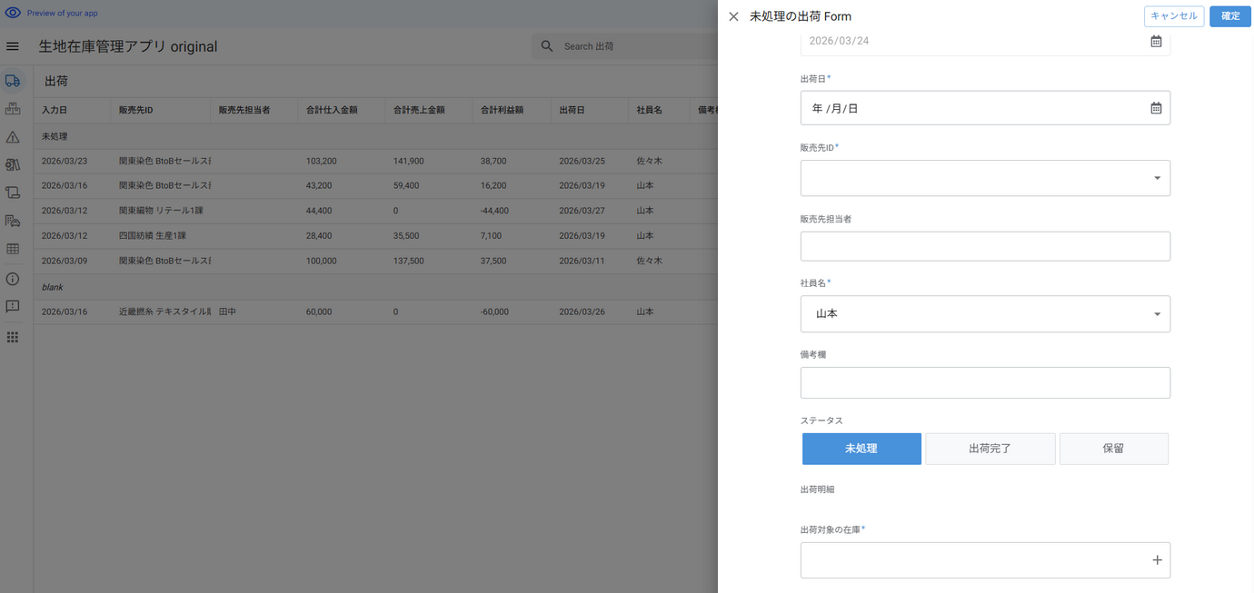Set status to 未処理
This screenshot has width=1254, height=593.
coord(861,449)
